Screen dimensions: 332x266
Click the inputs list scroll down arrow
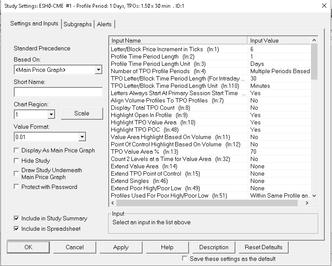pos(314,196)
